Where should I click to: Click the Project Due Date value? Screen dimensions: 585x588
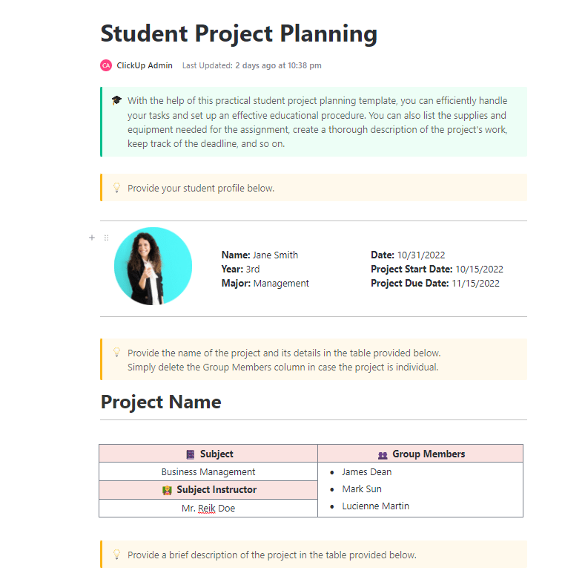pyautogui.click(x=475, y=283)
